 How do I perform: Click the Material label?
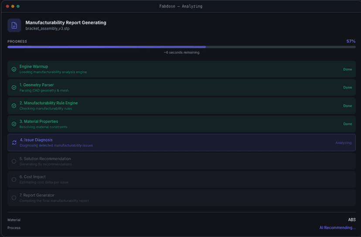pyautogui.click(x=14, y=220)
